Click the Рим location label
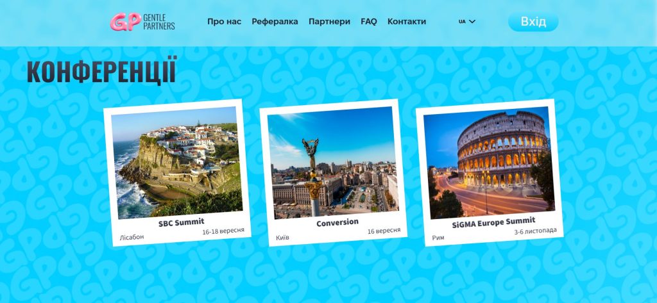This screenshot has height=303, width=657. click(x=438, y=238)
